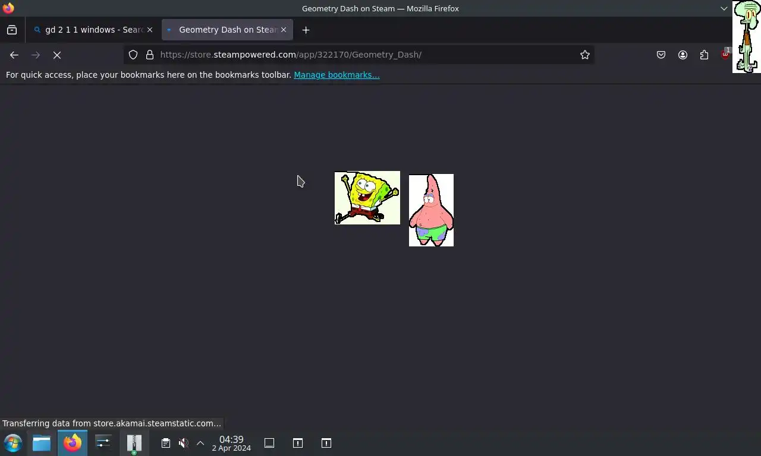The width and height of the screenshot is (761, 456).
Task: Open Firefox View tab overview icon
Action: [x=12, y=30]
